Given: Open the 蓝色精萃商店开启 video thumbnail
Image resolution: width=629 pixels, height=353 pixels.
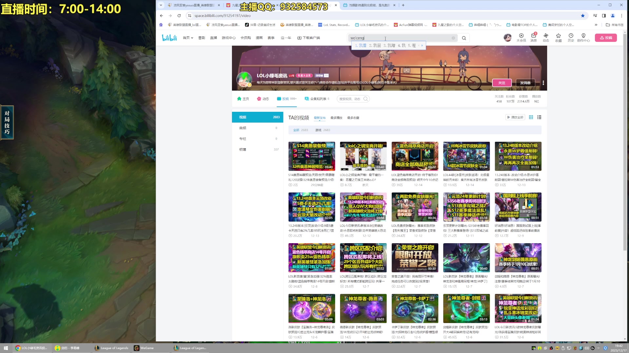Looking at the screenshot, I should (415, 156).
